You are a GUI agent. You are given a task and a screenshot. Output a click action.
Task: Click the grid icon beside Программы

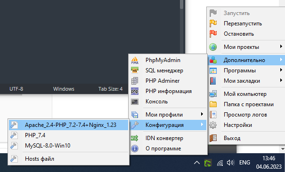point(213,70)
